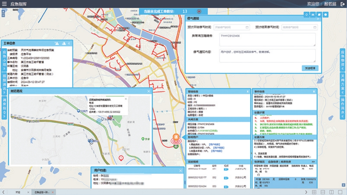Open 用户档案 link for first affected user
Screen dimensions: 347x195
point(214,144)
